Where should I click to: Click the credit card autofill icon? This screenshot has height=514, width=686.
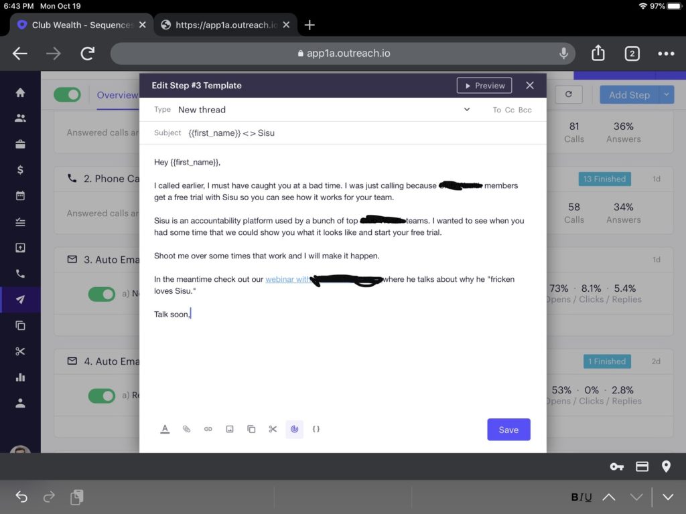tap(642, 466)
